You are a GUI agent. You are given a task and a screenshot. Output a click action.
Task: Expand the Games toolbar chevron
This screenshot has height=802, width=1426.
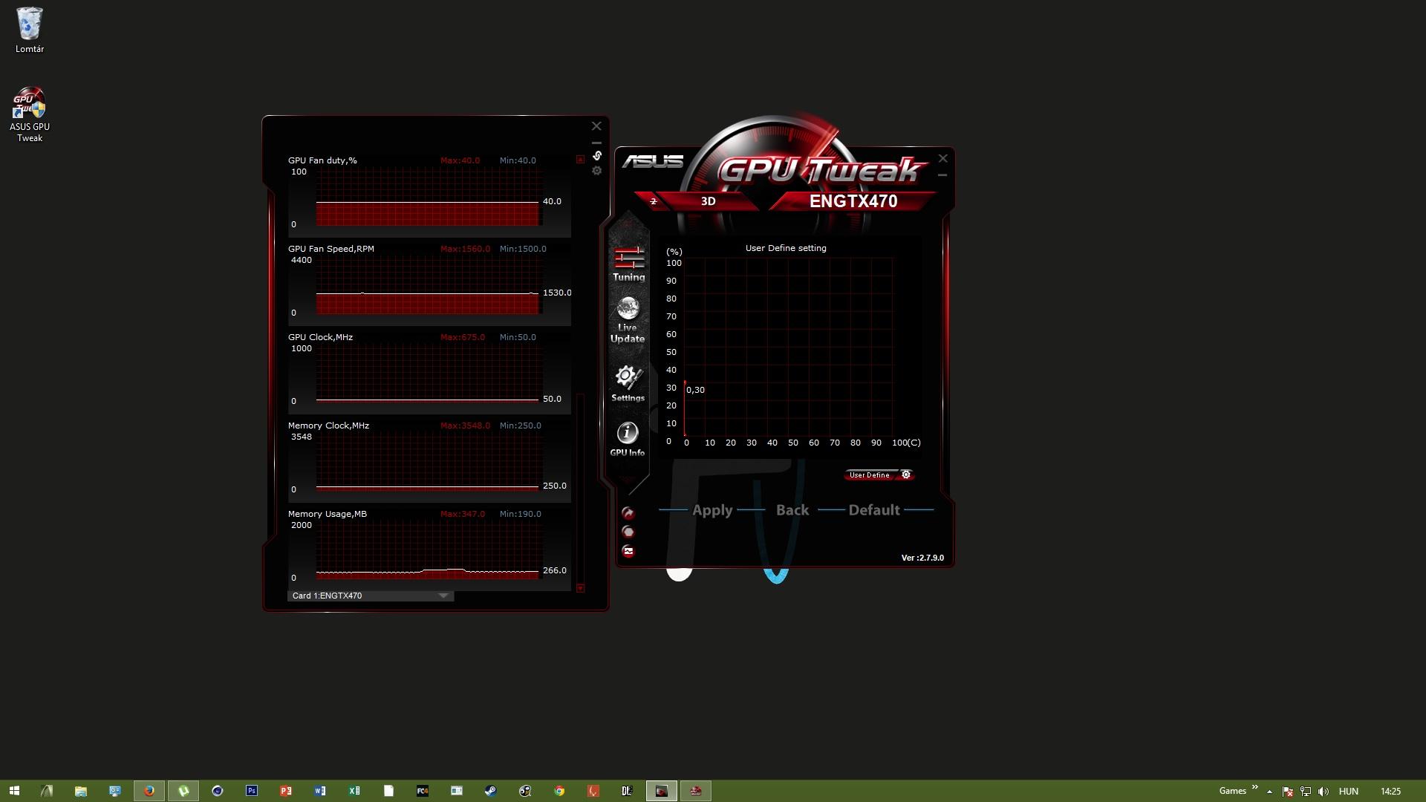(1255, 787)
